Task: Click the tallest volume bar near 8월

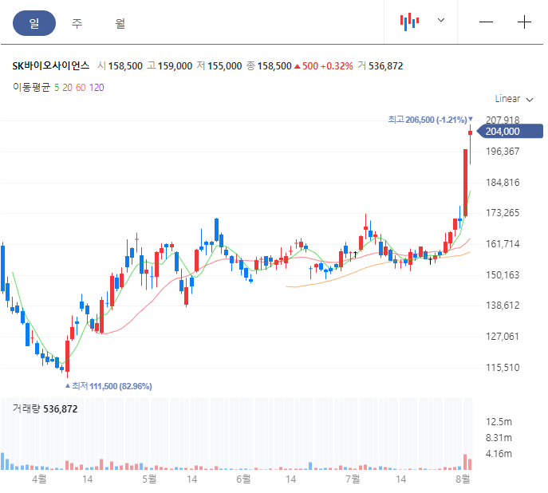Action: 465,462
